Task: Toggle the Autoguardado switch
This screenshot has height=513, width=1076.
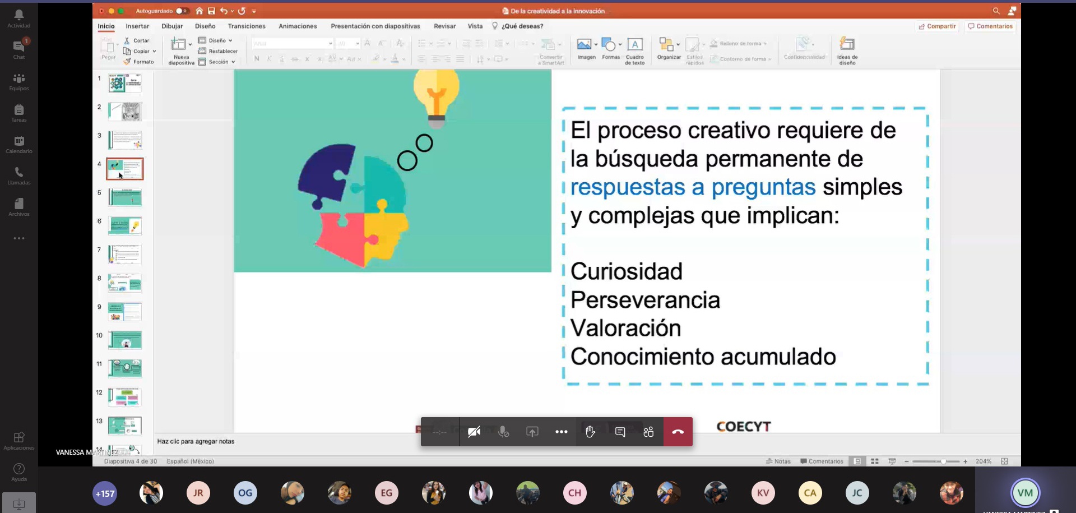Action: tap(182, 11)
